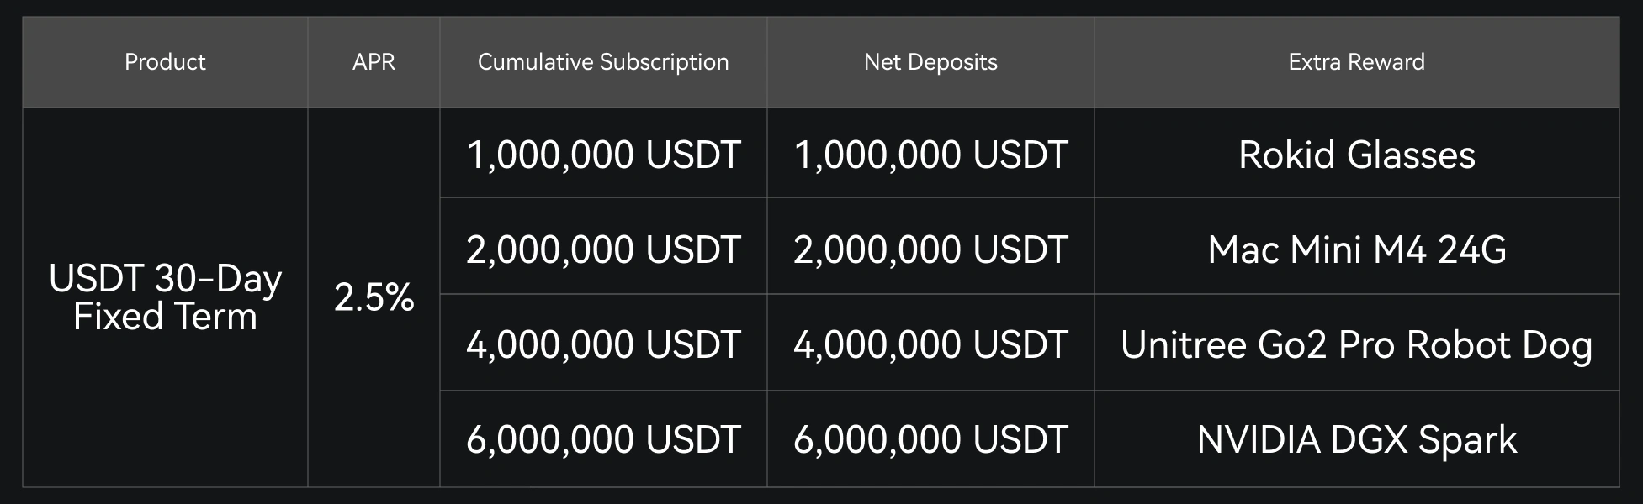Click 4,000,000 USDT in Cumulative Subscription
Image resolution: width=1643 pixels, height=504 pixels.
pos(603,344)
